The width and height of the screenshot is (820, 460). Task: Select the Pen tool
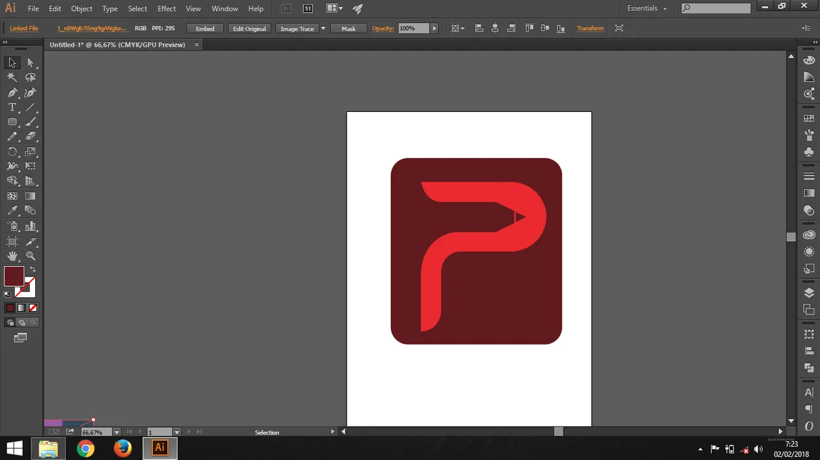[x=12, y=93]
